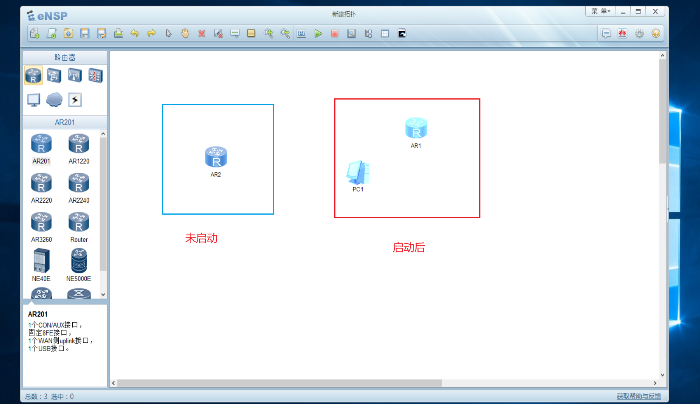Save the current topology
Viewport: 700px width, 404px height.
coord(85,33)
